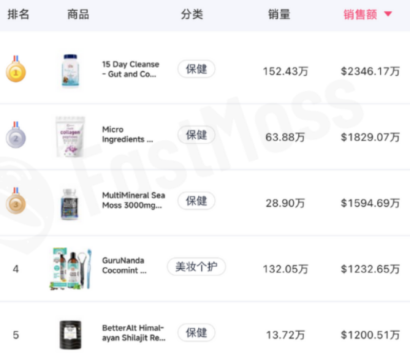Image resolution: width=410 pixels, height=364 pixels.
Task: Click the 保健 tag for 15 Day Cleanse
Action: [196, 69]
